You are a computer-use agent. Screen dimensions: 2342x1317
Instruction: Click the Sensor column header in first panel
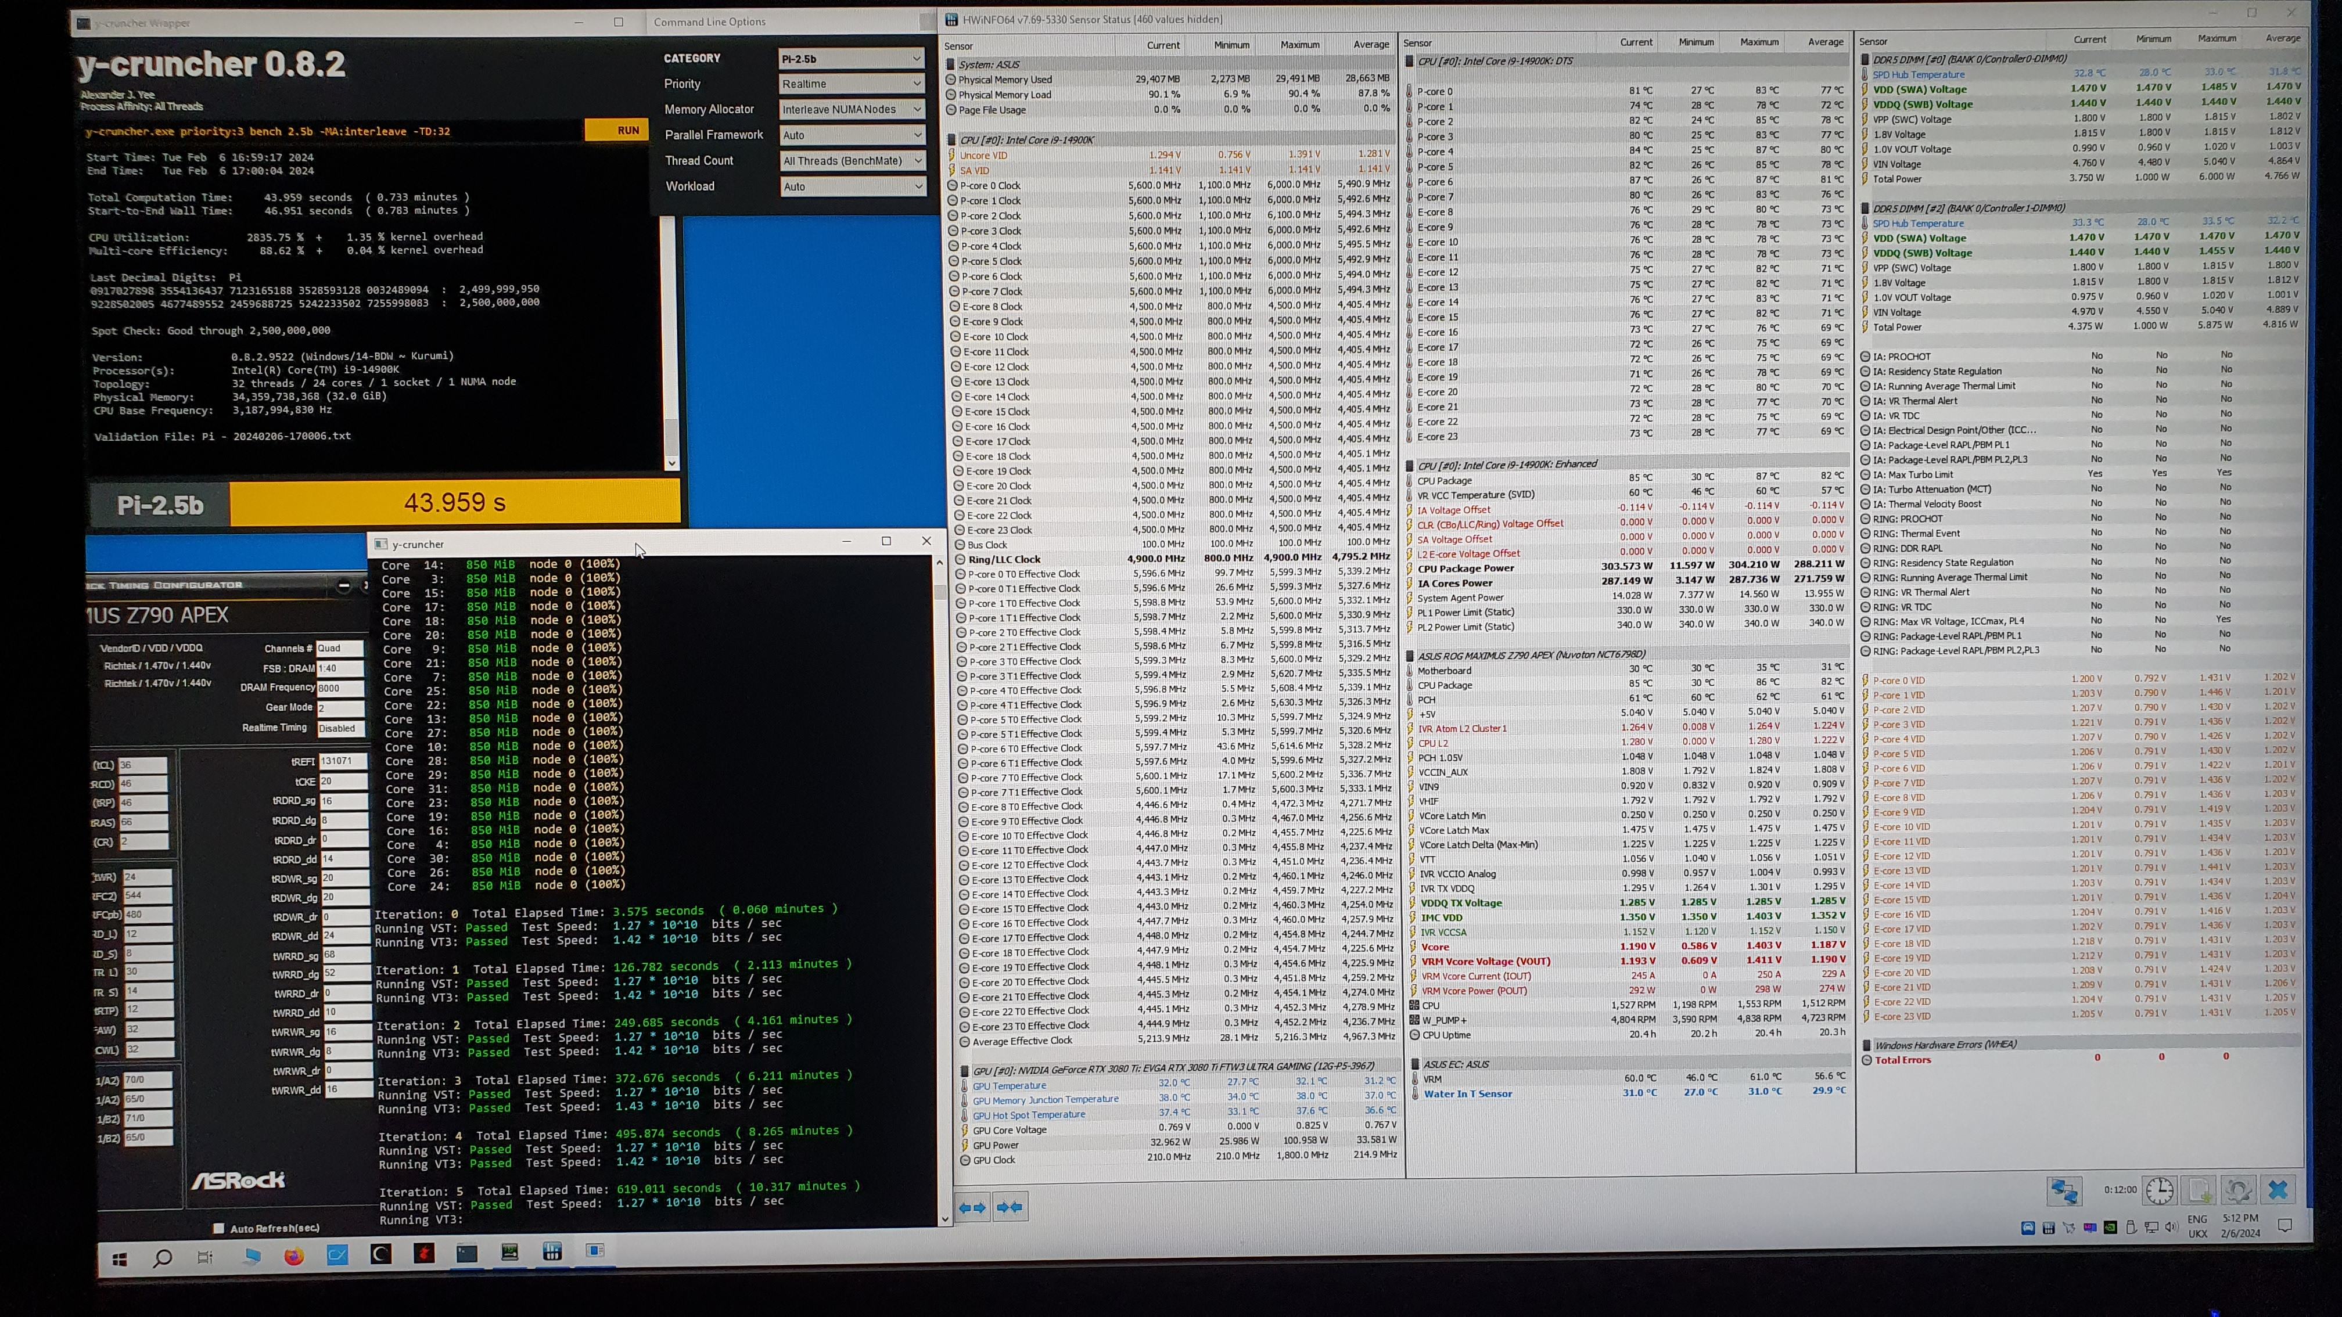(958, 45)
